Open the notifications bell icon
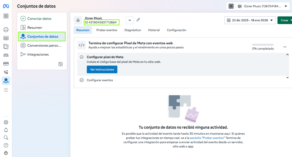 tap(6, 130)
